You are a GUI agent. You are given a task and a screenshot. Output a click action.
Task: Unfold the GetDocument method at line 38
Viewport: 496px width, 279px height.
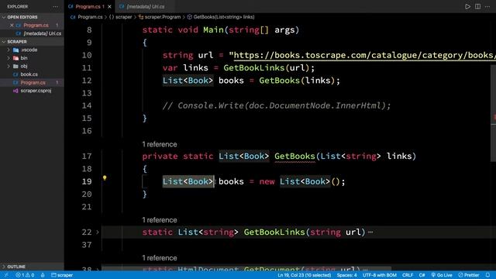tap(98, 269)
